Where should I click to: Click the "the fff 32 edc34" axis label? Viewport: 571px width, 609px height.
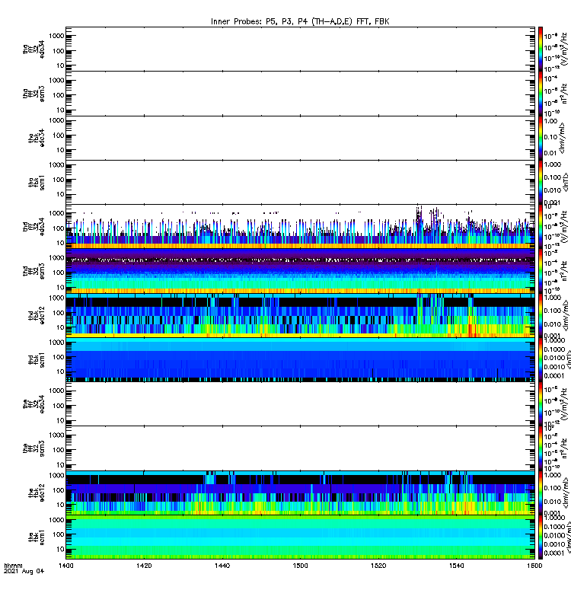coord(33,404)
